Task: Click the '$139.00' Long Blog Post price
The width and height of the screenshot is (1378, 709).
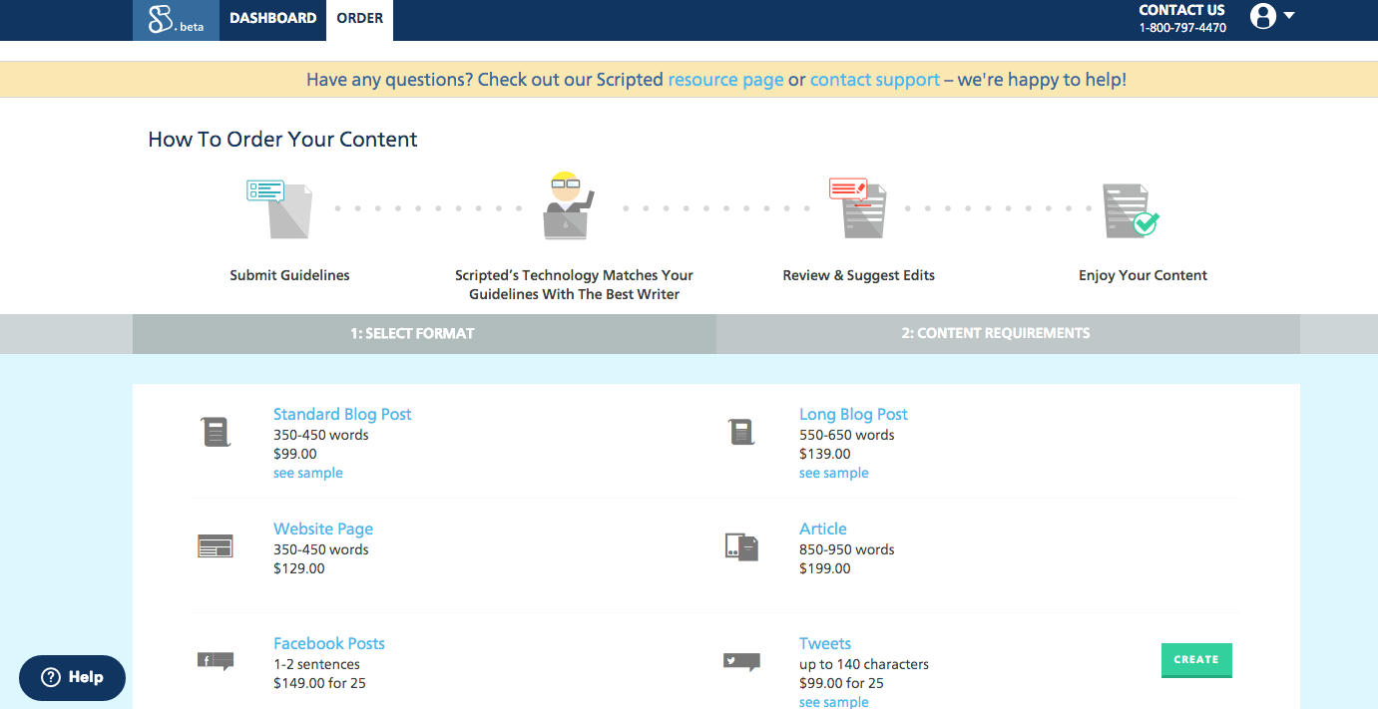Action: pos(825,454)
